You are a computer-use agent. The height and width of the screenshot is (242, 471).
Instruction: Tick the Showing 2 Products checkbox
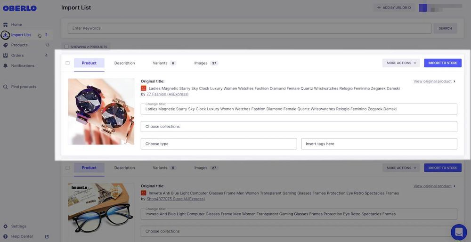click(x=66, y=47)
